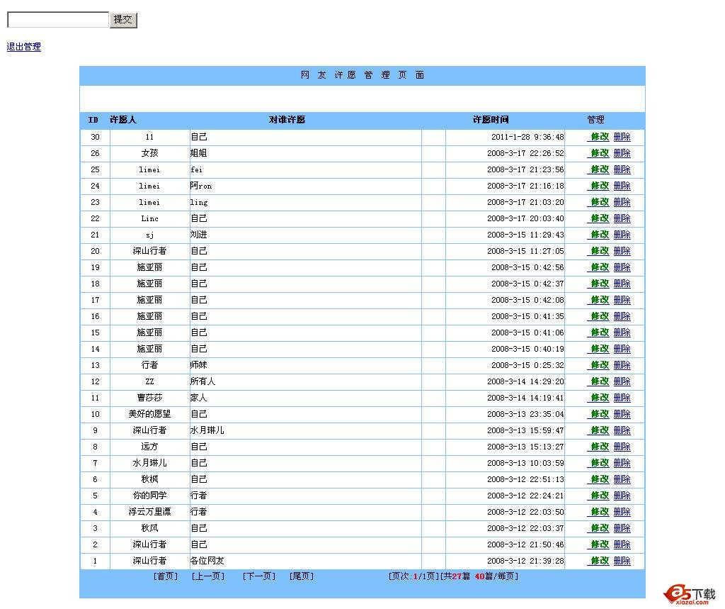Edit the ID 24 entry via 修改

(600, 186)
